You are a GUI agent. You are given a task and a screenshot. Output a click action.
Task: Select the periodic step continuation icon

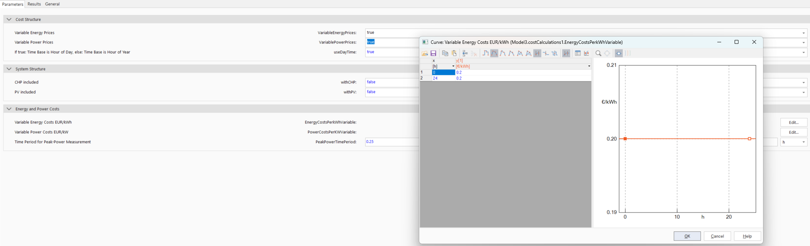pos(555,53)
